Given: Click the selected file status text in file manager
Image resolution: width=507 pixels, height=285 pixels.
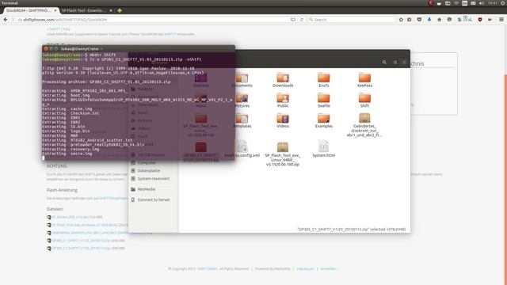Looking at the screenshot, I should (x=352, y=230).
